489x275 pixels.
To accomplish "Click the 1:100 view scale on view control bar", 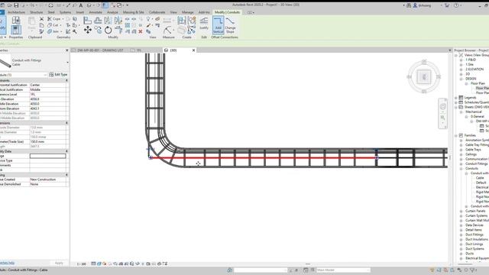I will click(x=82, y=264).
